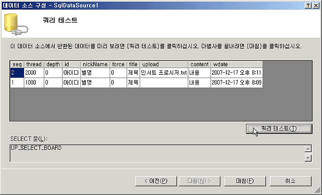Select the depth column header

tap(53, 64)
